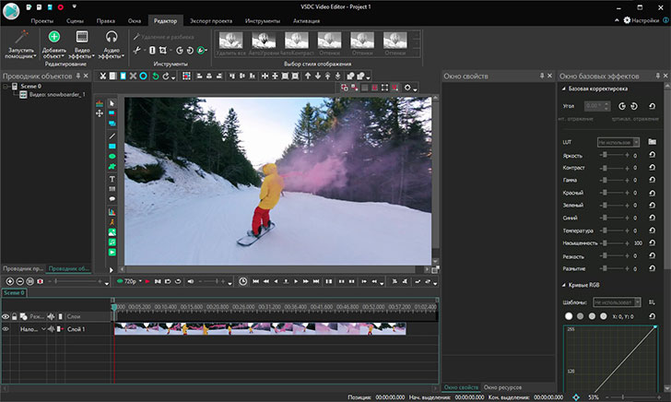Click the folder icon next to LUT

coord(652,142)
